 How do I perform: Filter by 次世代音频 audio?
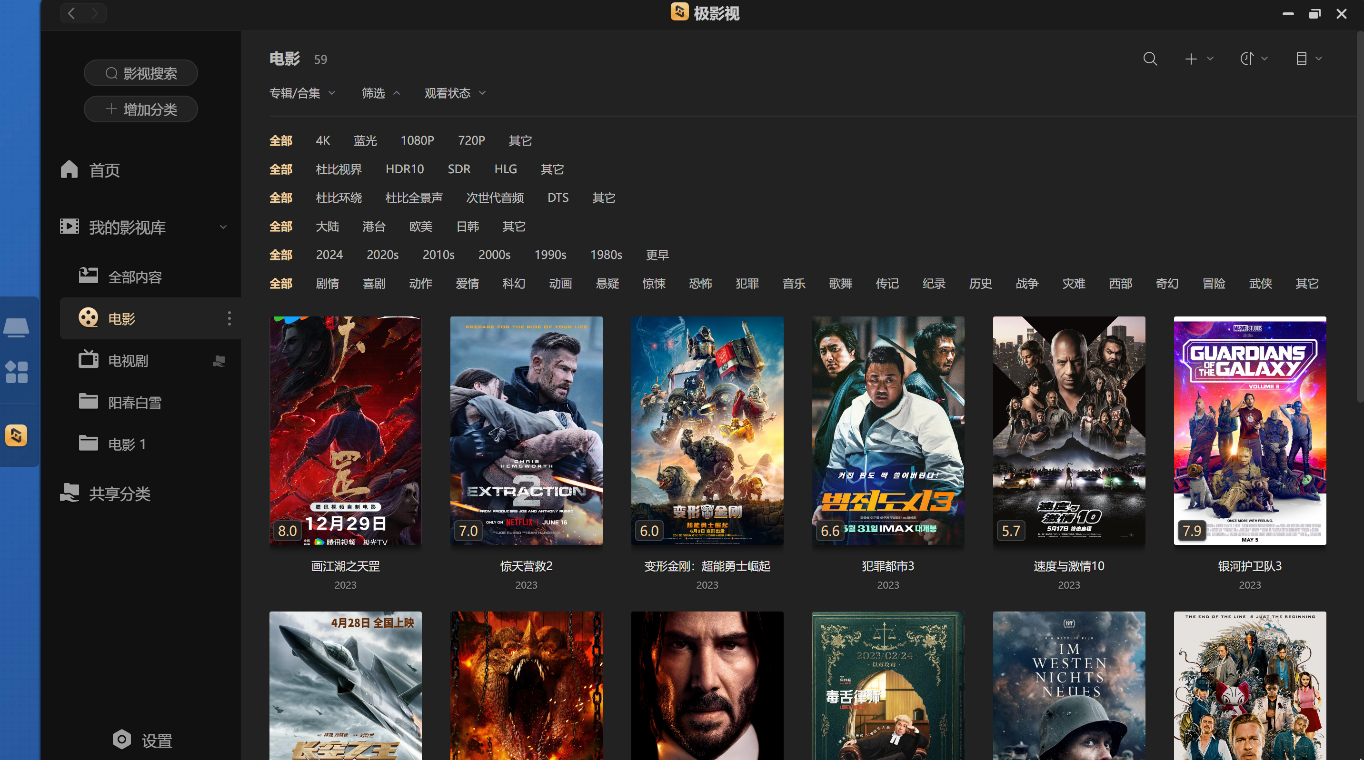[x=495, y=197]
